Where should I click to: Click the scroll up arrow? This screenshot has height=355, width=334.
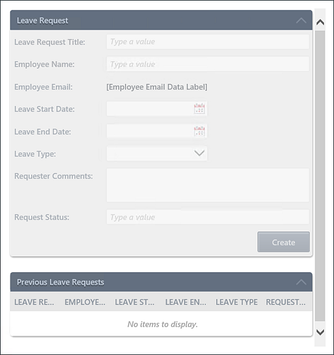coord(320,22)
